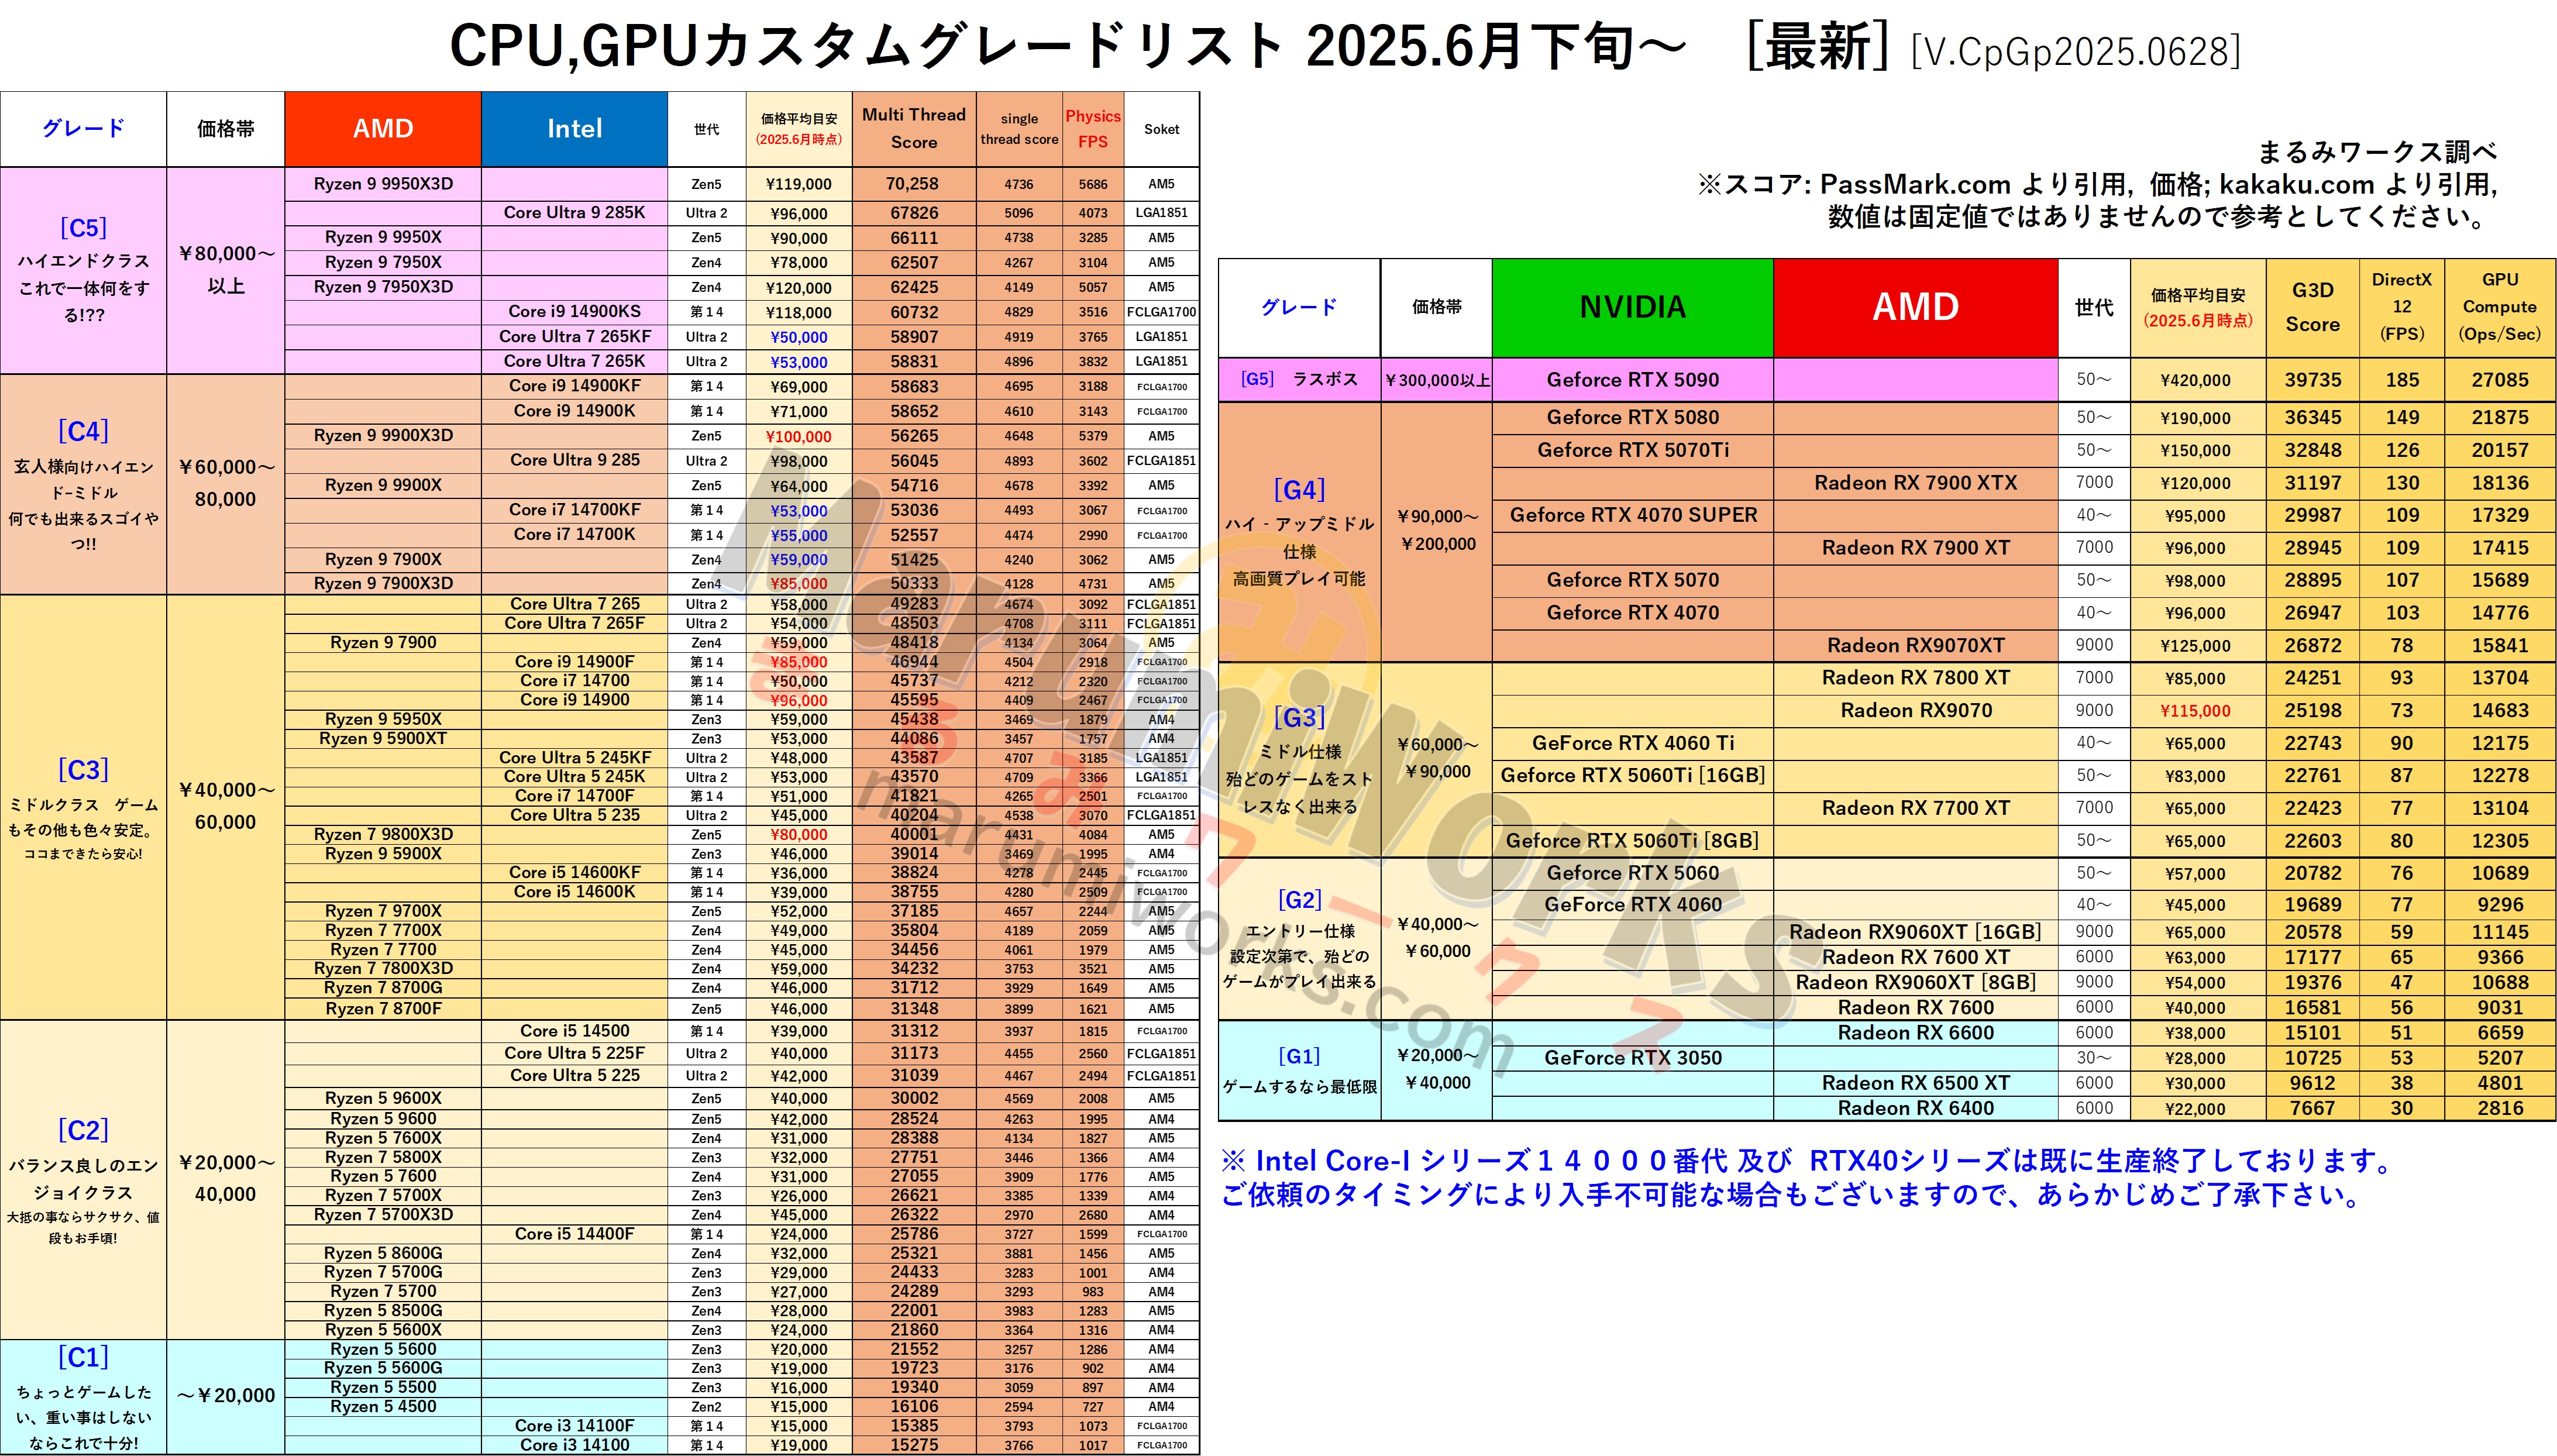Click the GPU Compute column header
This screenshot has height=1456, width=2557.
click(2499, 307)
